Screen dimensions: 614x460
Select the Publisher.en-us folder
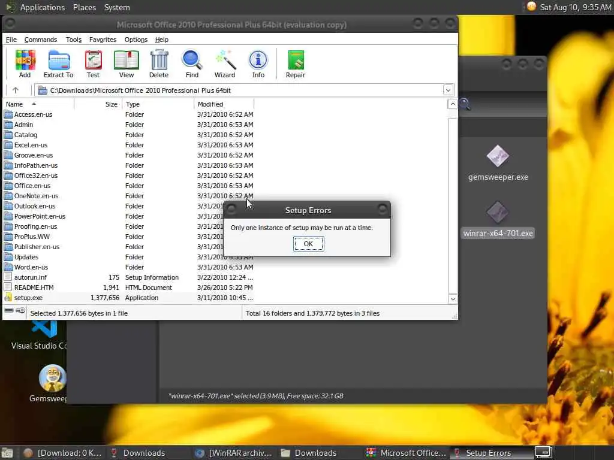tap(37, 246)
